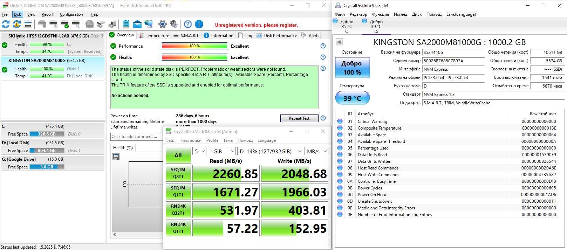This screenshot has width=567, height=250.
Task: Click refresh icon with yellow warning sign
Action: 17,24
